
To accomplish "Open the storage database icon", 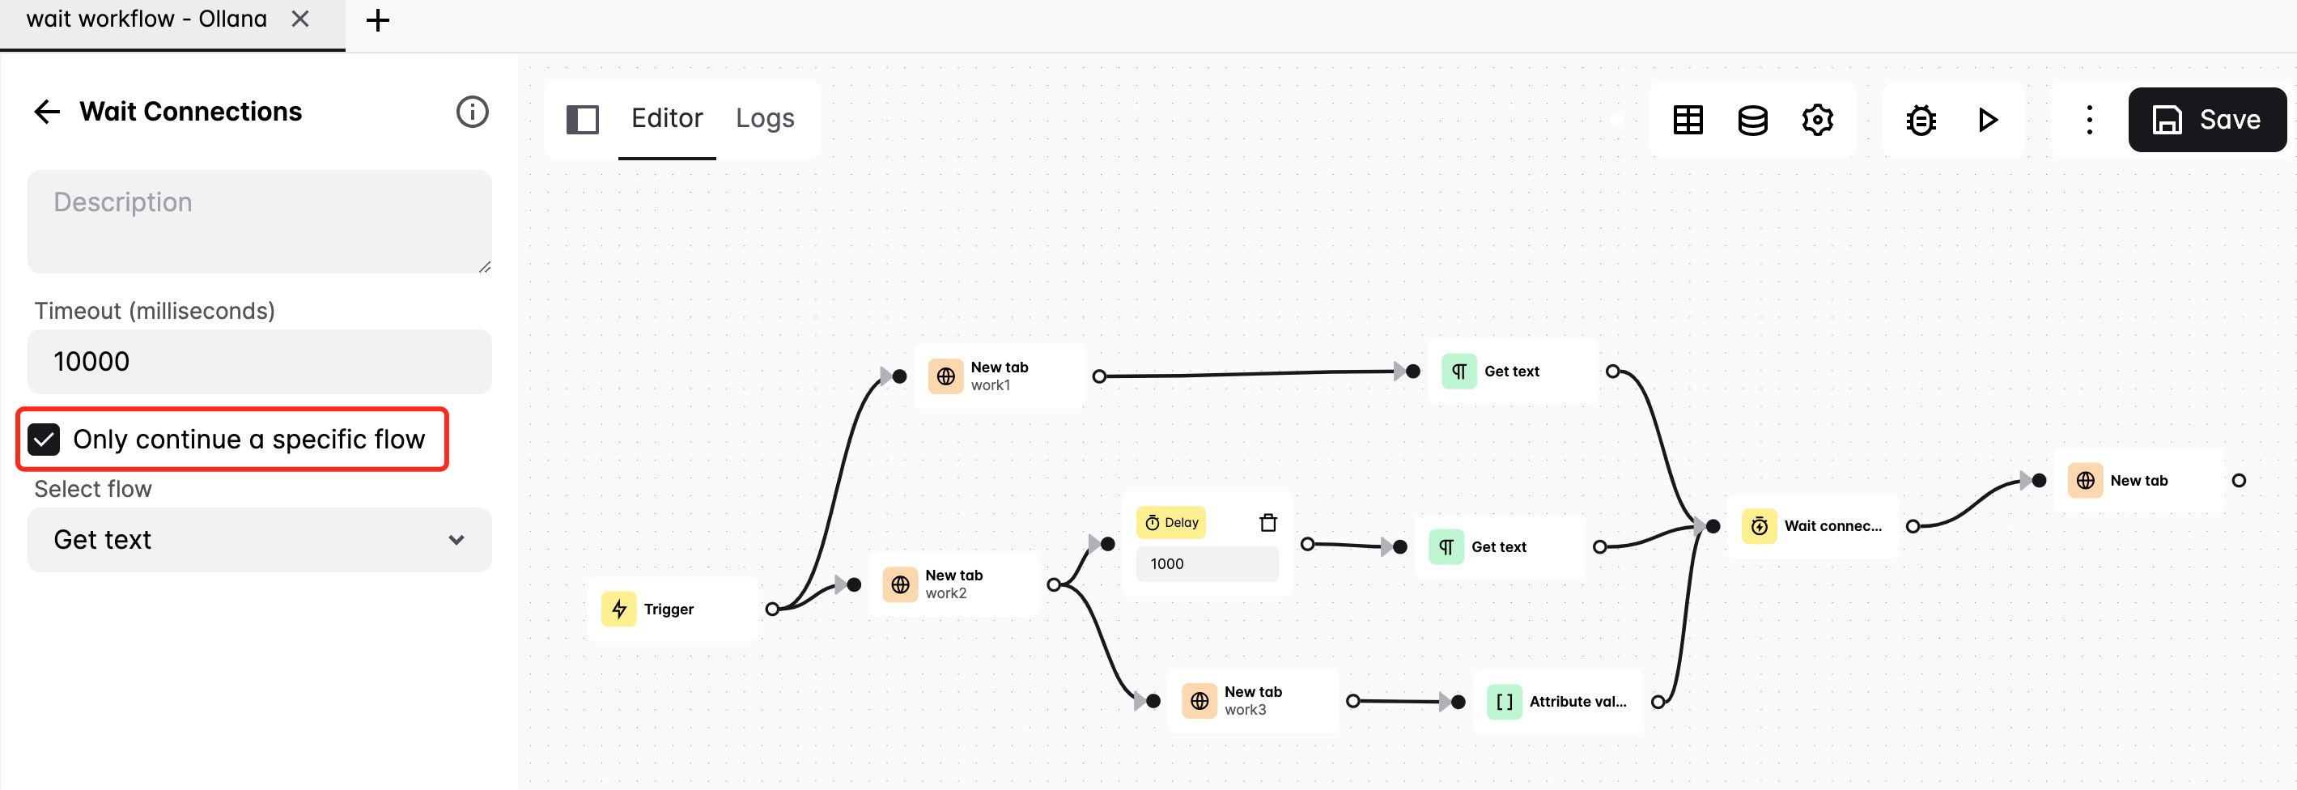I will click(1752, 120).
